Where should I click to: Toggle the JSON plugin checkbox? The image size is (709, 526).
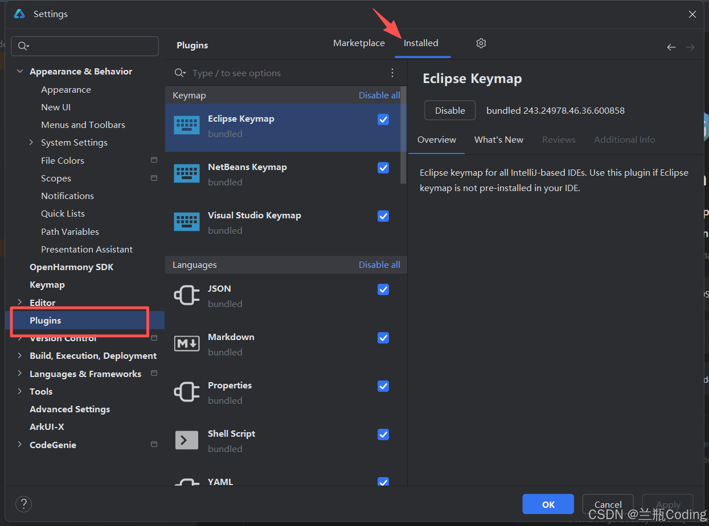383,289
